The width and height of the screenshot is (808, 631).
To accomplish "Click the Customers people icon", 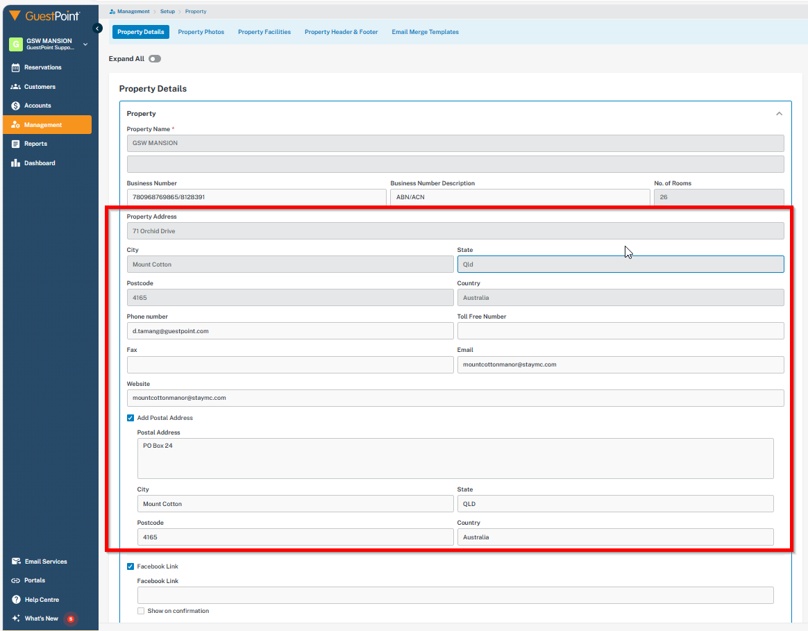I will [x=15, y=87].
